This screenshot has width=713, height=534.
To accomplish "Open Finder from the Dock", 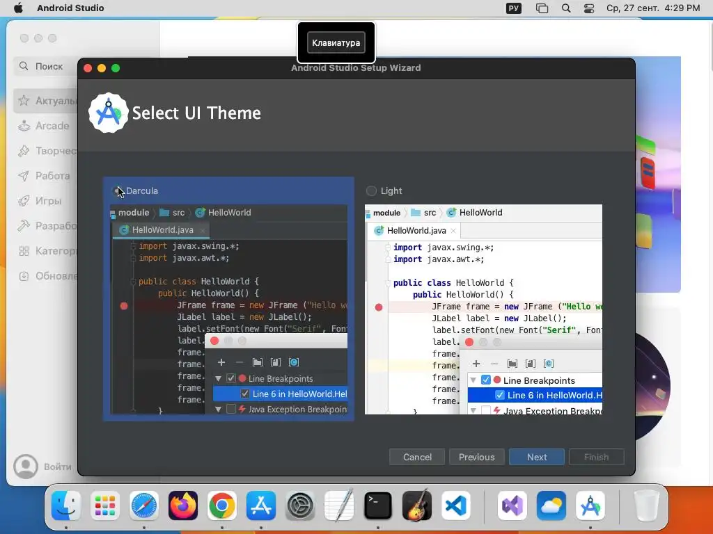I will pos(66,505).
